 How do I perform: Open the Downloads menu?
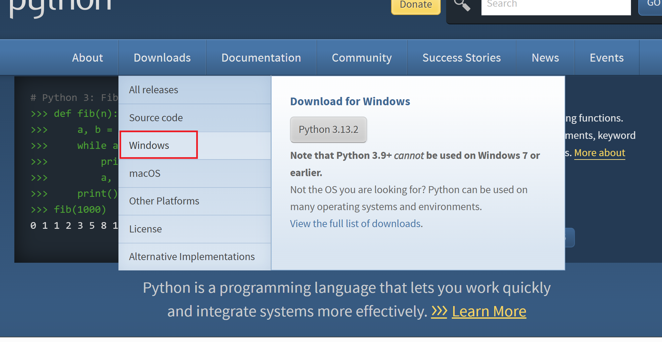(162, 58)
